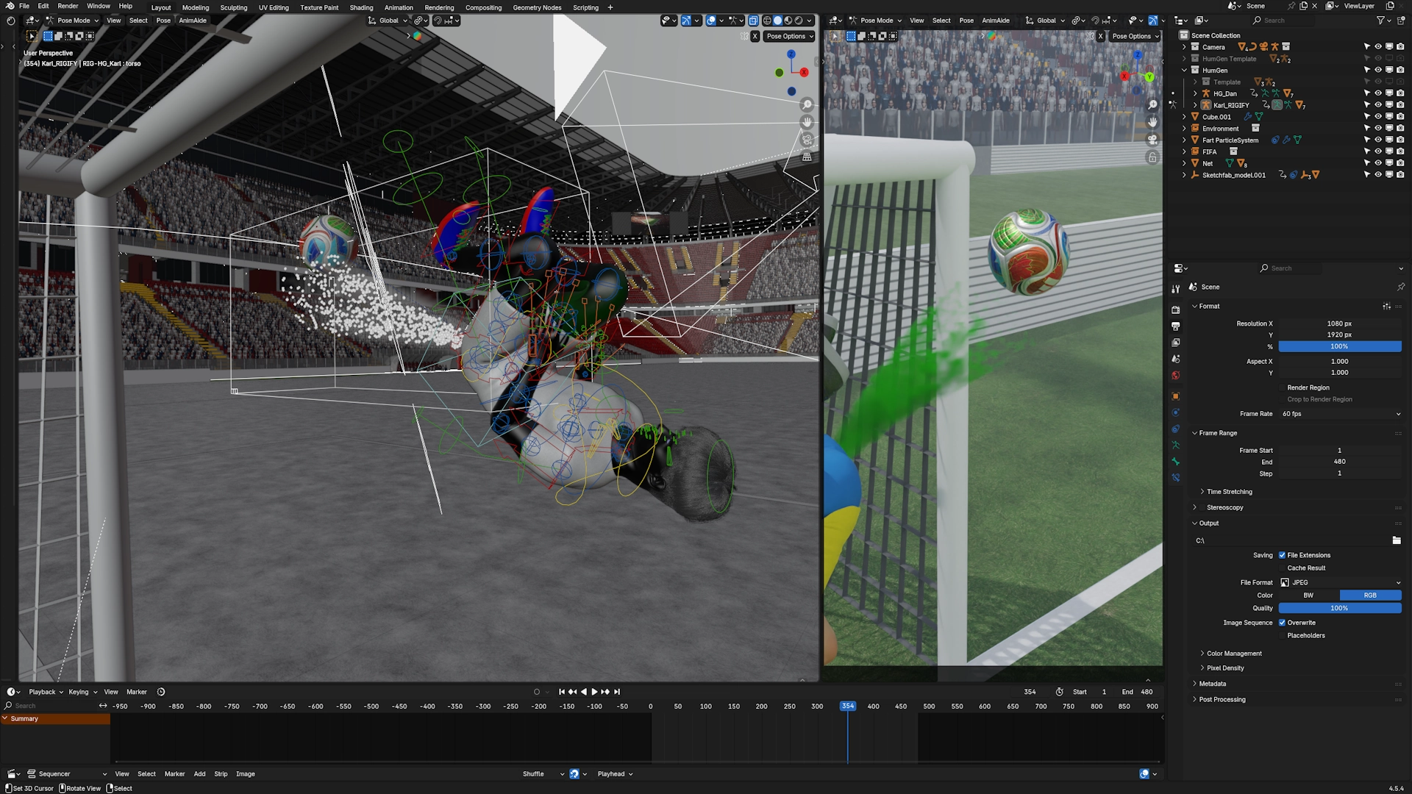Screen dimensions: 1412x794
Task: Switch to the Geometry Nodes workspace tab
Action: (x=537, y=7)
